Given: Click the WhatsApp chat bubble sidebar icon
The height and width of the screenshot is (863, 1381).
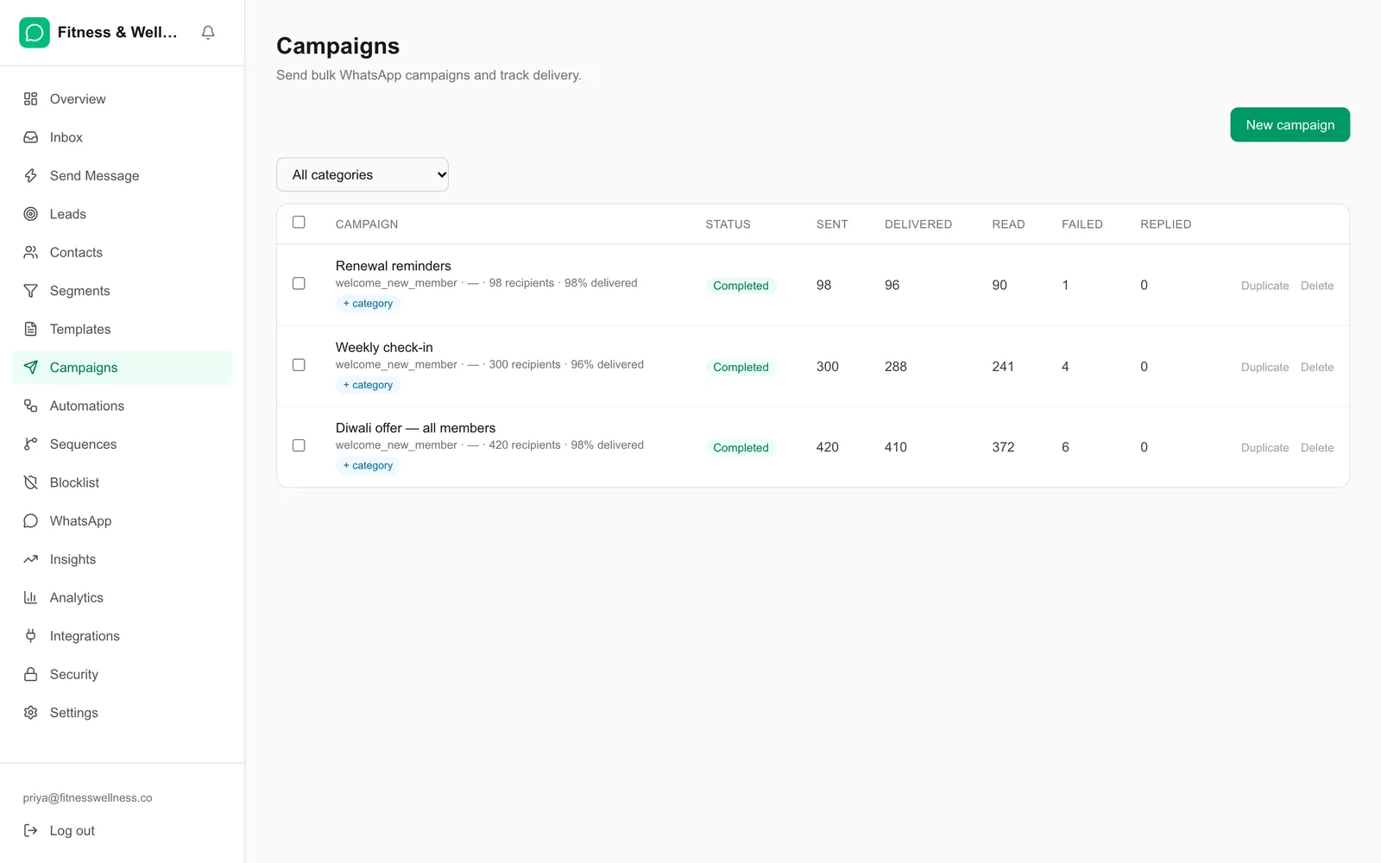Looking at the screenshot, I should coord(31,521).
